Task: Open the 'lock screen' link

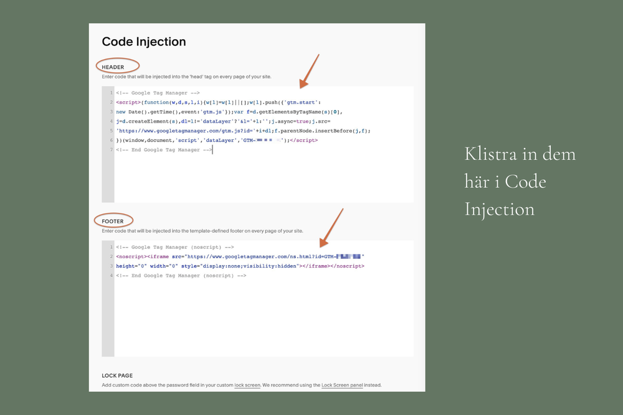Action: (247, 385)
